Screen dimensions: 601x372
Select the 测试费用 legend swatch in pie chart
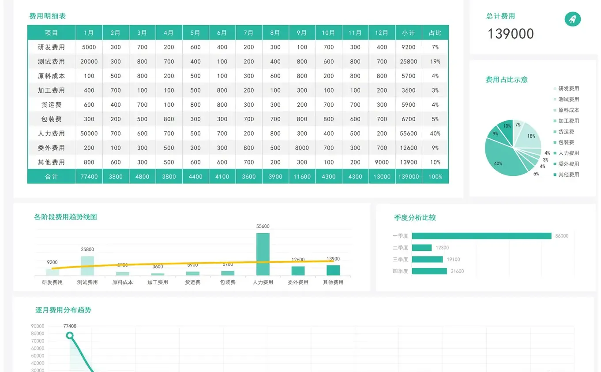pos(555,100)
